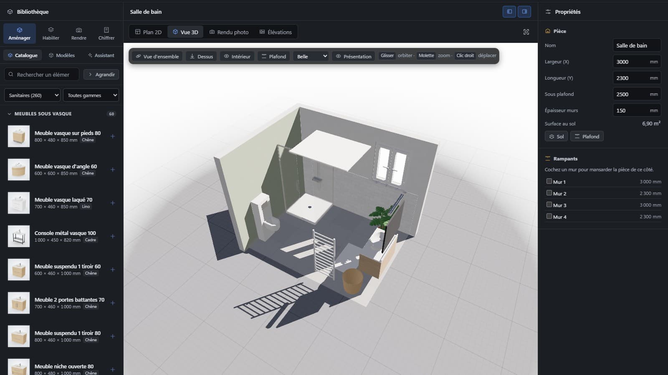Click Agrandir to expand the catalogue
The height and width of the screenshot is (375, 668).
101,75
